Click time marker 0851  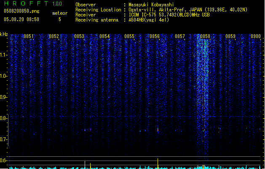[x=29, y=36]
